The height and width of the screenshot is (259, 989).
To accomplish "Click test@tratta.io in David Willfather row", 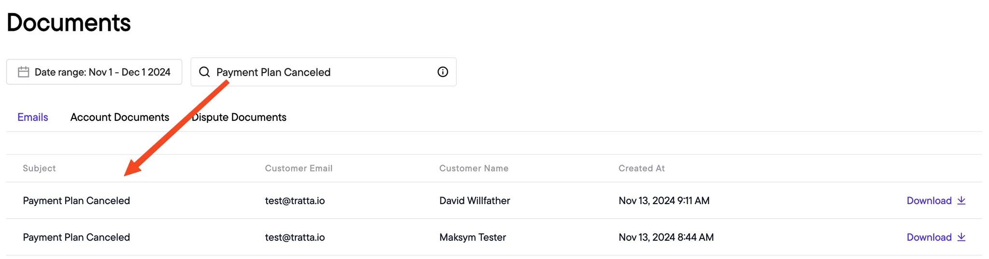I will coord(295,201).
